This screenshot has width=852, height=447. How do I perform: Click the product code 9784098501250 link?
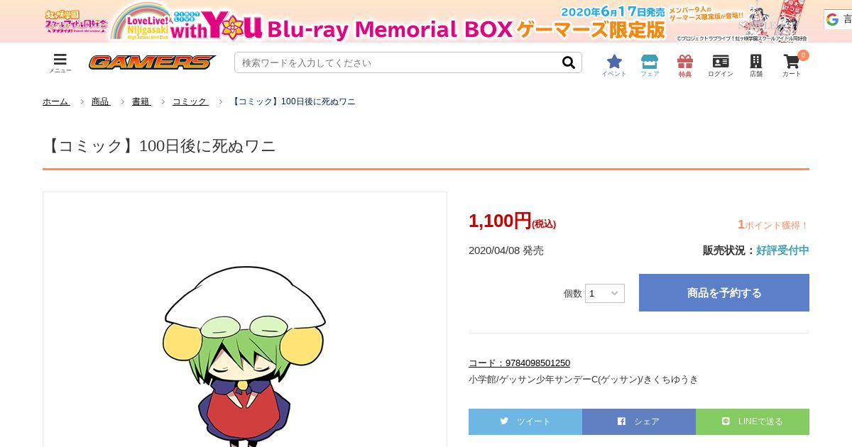[x=519, y=363]
